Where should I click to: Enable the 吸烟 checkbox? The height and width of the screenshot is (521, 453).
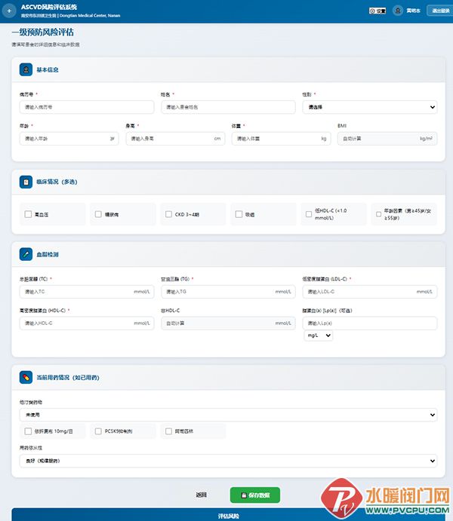click(x=239, y=214)
